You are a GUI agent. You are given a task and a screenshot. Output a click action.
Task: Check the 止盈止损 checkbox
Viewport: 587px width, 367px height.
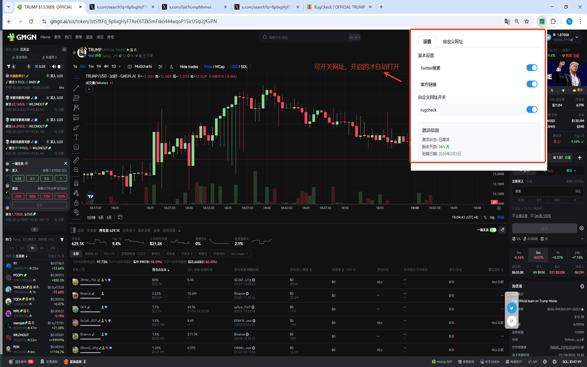(x=515, y=216)
